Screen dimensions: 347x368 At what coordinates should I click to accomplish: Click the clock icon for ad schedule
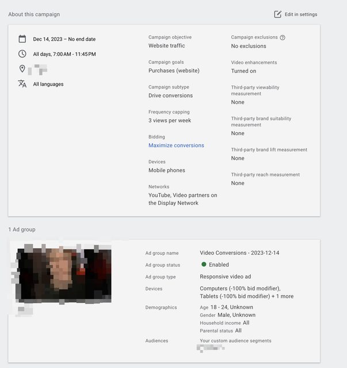point(22,54)
